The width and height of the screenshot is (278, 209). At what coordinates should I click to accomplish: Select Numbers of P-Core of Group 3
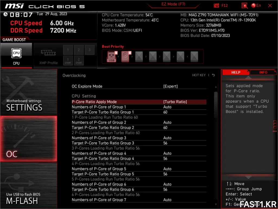click(x=139, y=138)
